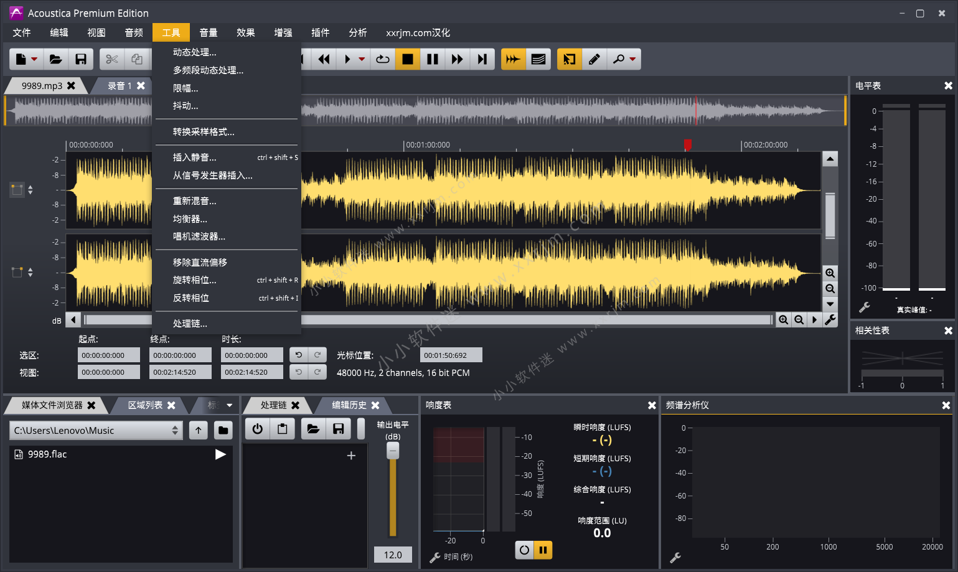The height and width of the screenshot is (572, 958).
Task: Redo the selection change in 选区 row
Action: point(317,355)
